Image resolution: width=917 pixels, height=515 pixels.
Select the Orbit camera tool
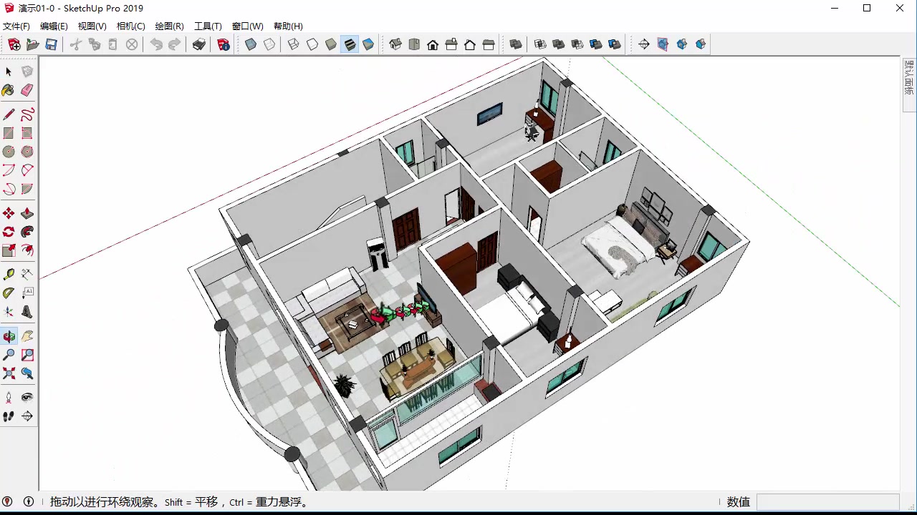[9, 336]
